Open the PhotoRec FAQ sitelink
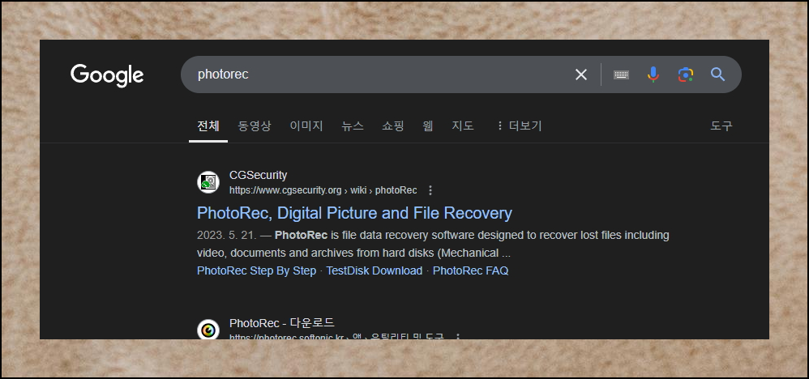 click(x=470, y=270)
